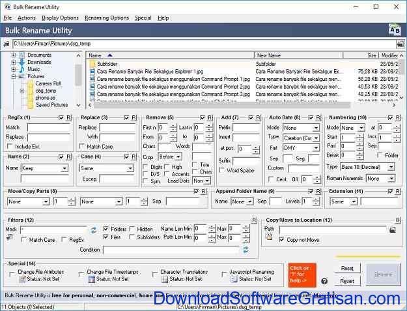Image resolution: width=407 pixels, height=311 pixels.
Task: Enable the Change File Attributes checkbox
Action: 12,274
